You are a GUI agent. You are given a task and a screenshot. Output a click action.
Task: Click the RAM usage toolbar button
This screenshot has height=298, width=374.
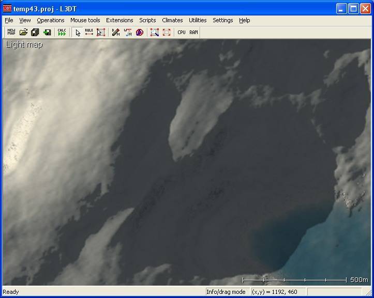193,32
